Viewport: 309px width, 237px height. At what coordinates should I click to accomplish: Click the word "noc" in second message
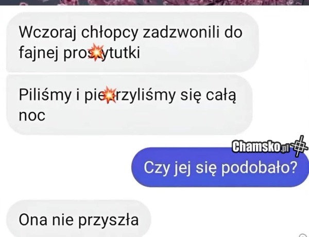click(32, 116)
